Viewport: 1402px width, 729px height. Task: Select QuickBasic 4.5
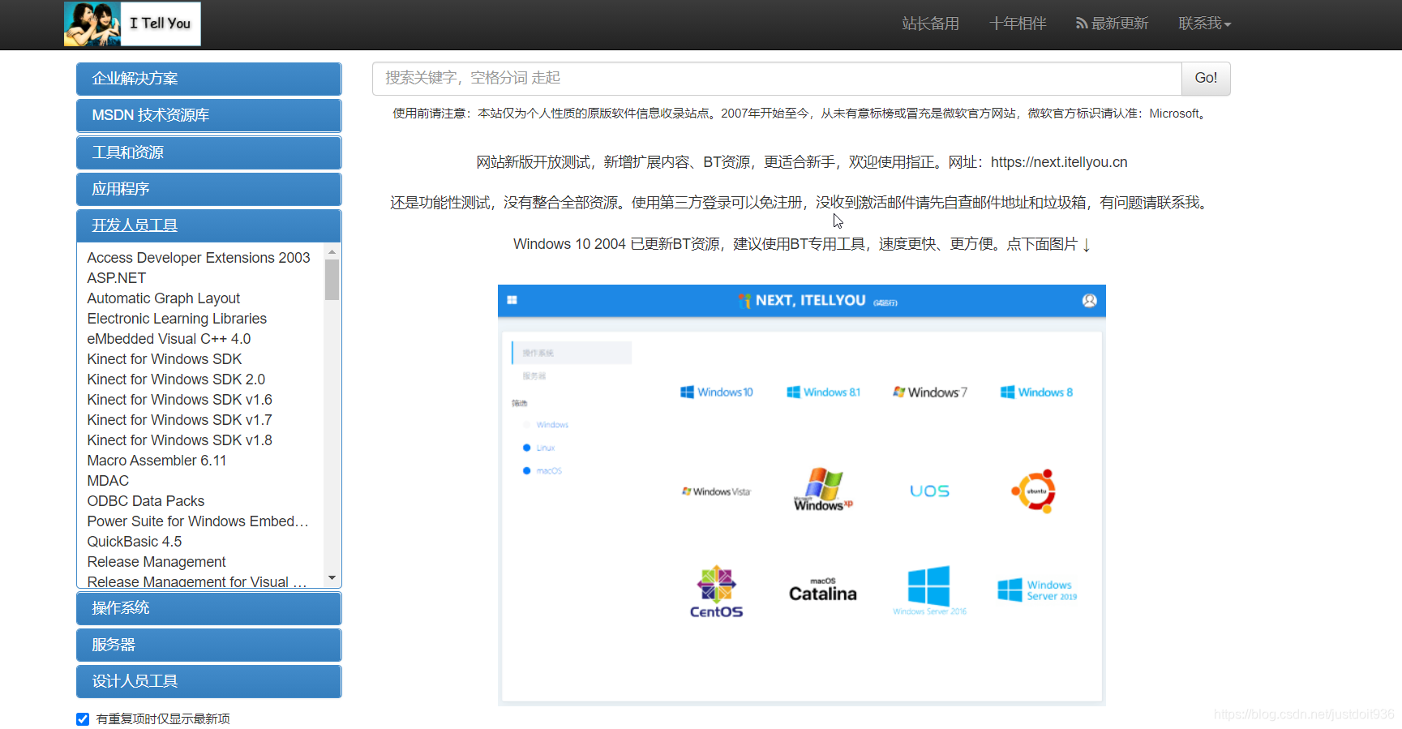pos(135,542)
